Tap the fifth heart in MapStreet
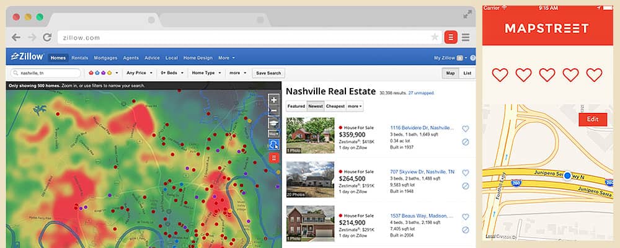620x248 pixels. pos(594,75)
